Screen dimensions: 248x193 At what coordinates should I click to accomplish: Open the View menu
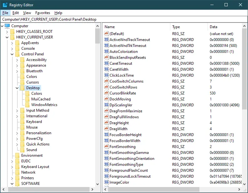(x=27, y=13)
